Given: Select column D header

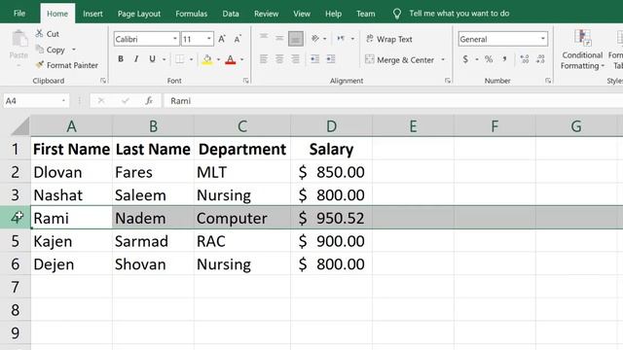Looking at the screenshot, I should point(331,126).
